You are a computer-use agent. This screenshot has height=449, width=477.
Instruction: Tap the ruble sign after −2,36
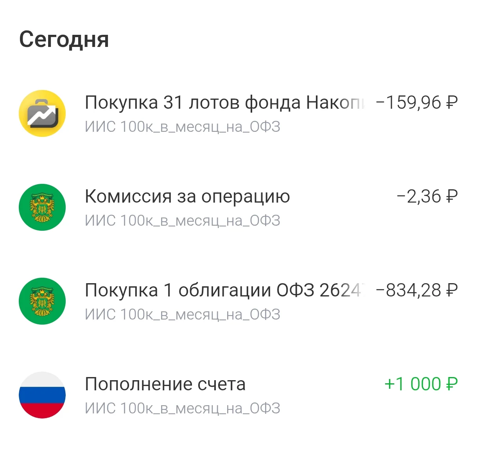click(452, 196)
